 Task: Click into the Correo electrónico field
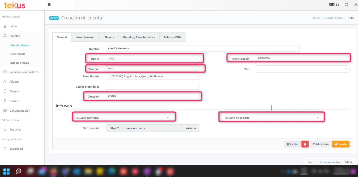pos(152,86)
